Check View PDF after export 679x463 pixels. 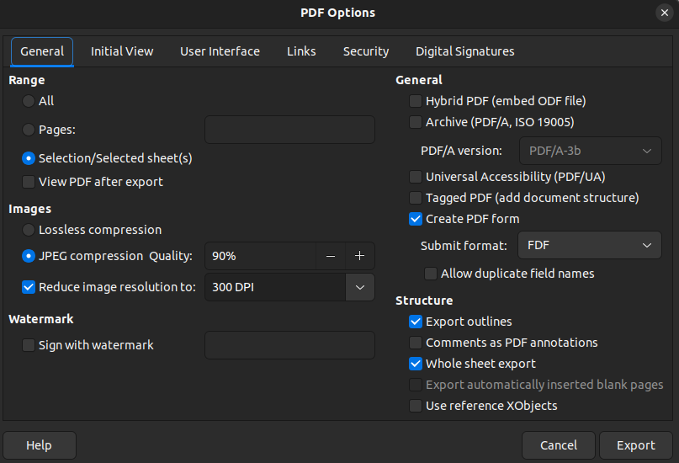click(29, 182)
